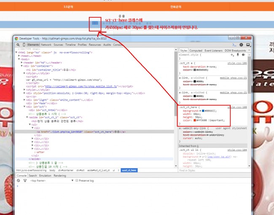Switch to the Network panel
Viewport: 274px width, 215px height.
pos(46,45)
